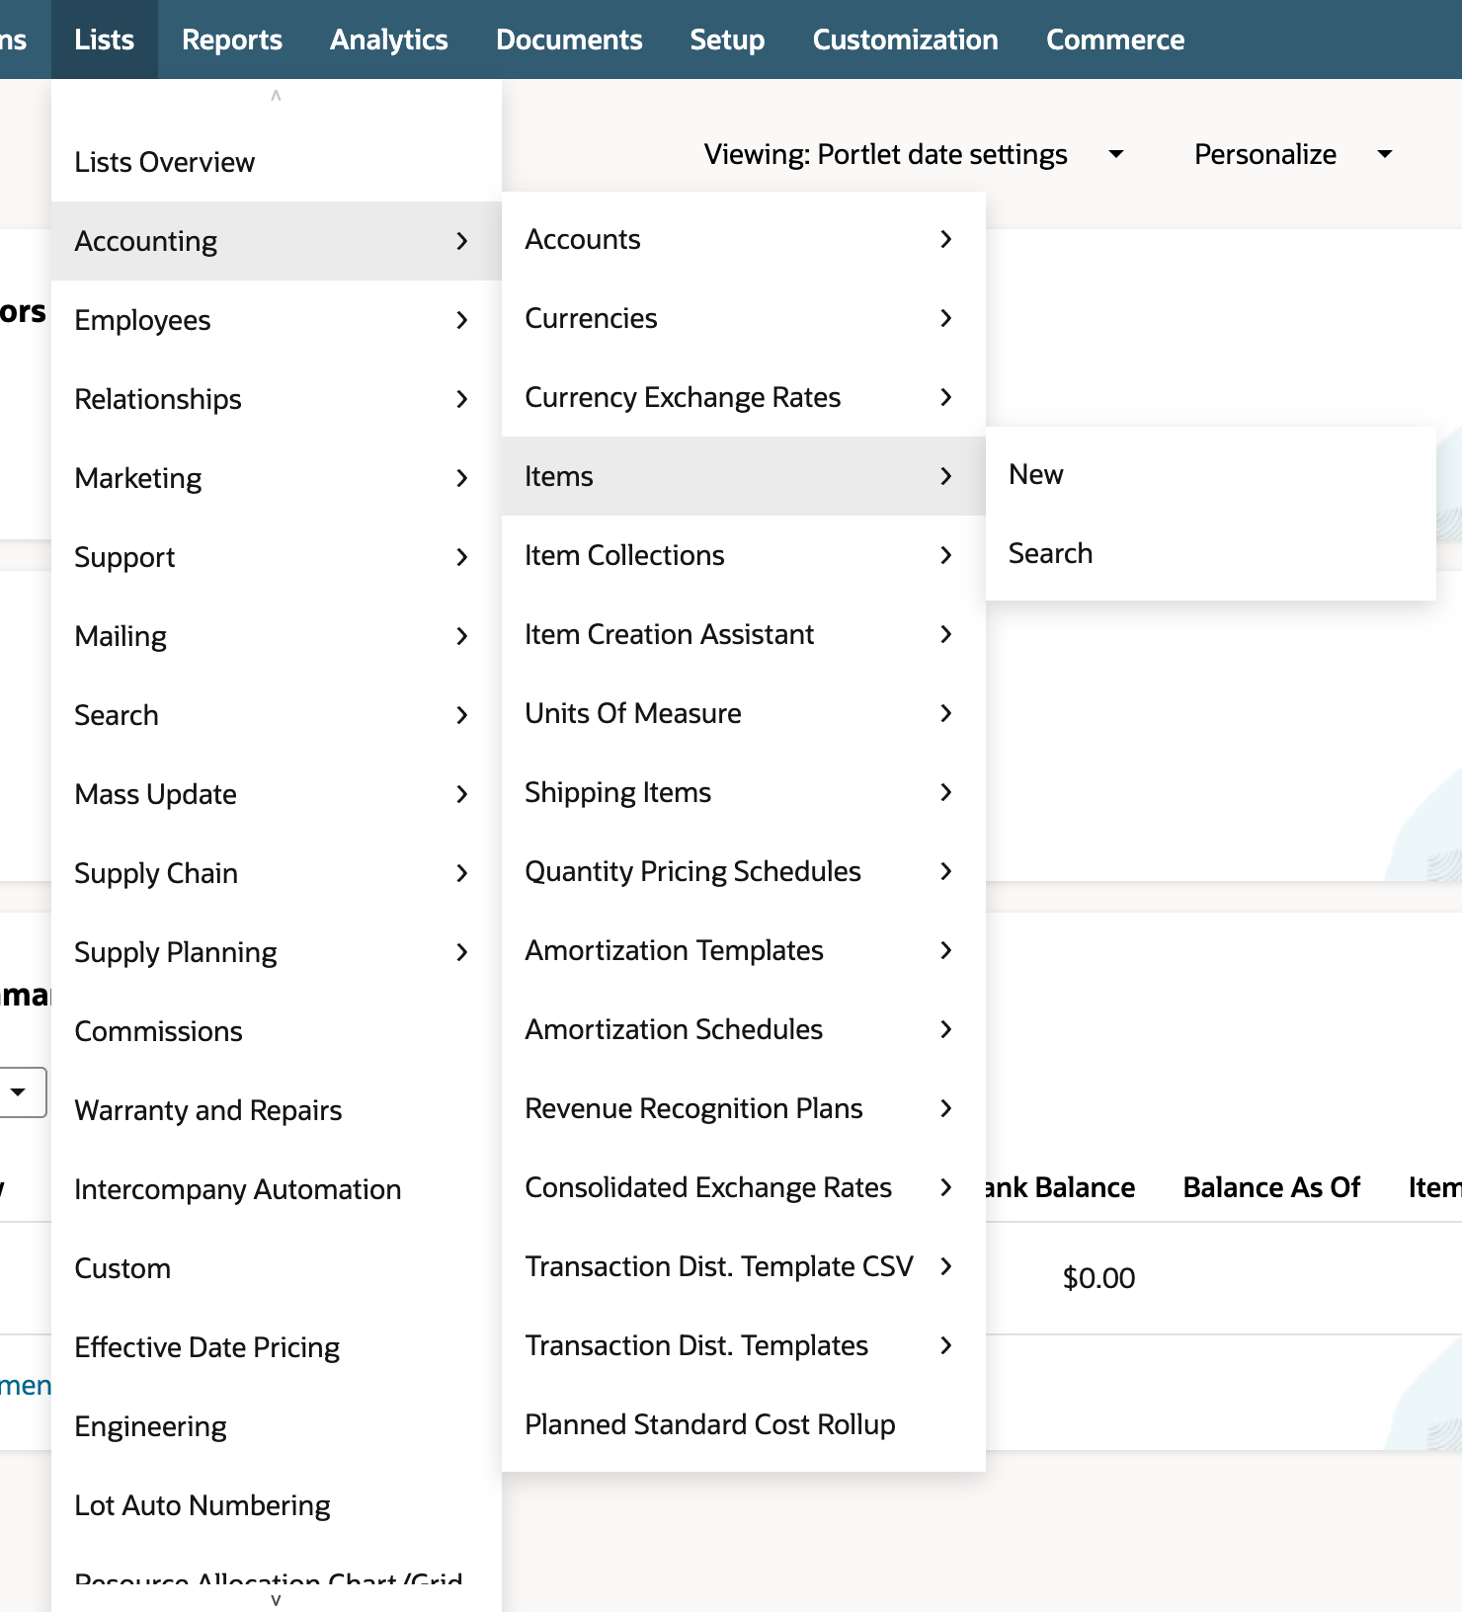Select Warranty and Repairs
1462x1612 pixels.
pyautogui.click(x=277, y=1110)
